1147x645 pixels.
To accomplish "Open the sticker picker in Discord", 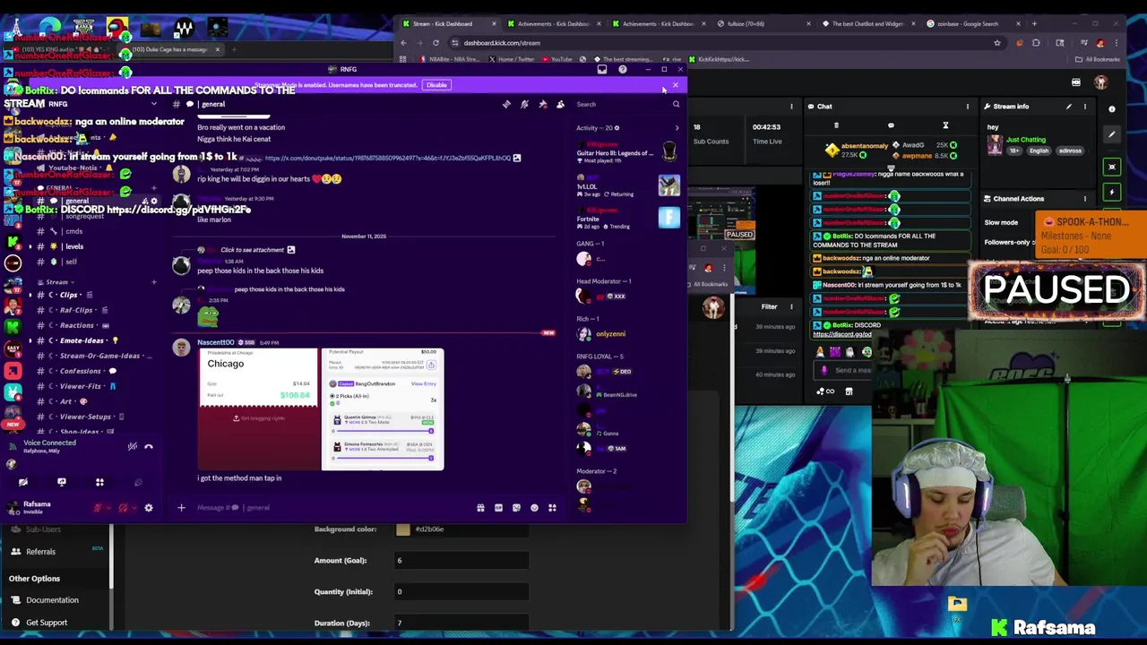I will coord(516,508).
